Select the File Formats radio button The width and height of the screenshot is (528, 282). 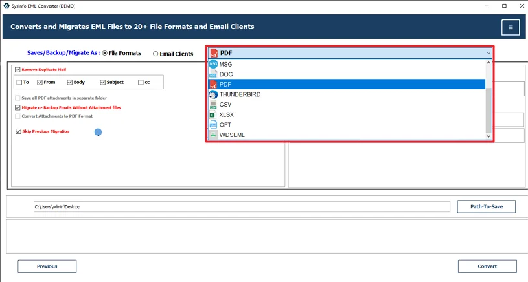pyautogui.click(x=105, y=53)
